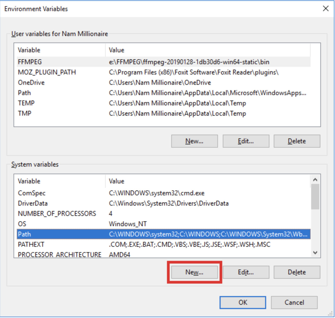The image size is (335, 318).
Task: Click Edit button under User variables
Action: pyautogui.click(x=246, y=141)
